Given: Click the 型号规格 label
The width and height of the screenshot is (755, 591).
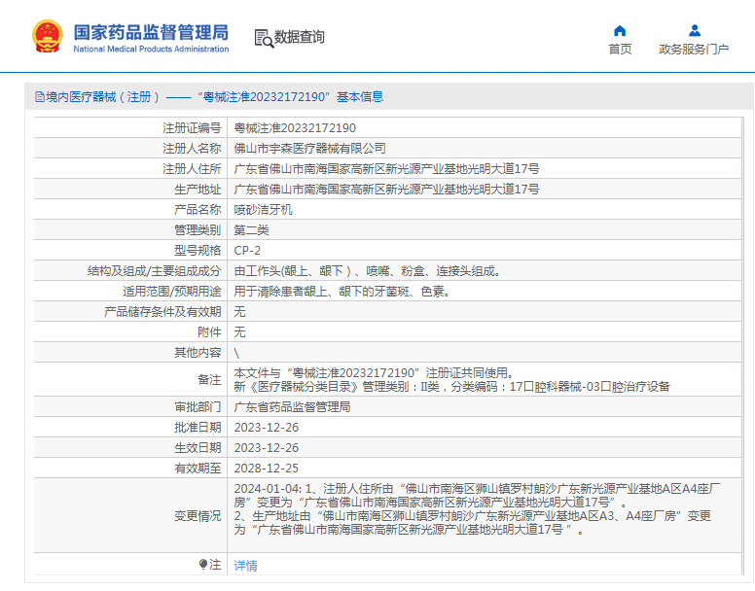Looking at the screenshot, I should (x=198, y=251).
